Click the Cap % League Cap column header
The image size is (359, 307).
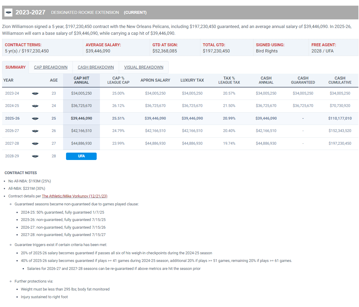[x=118, y=80]
